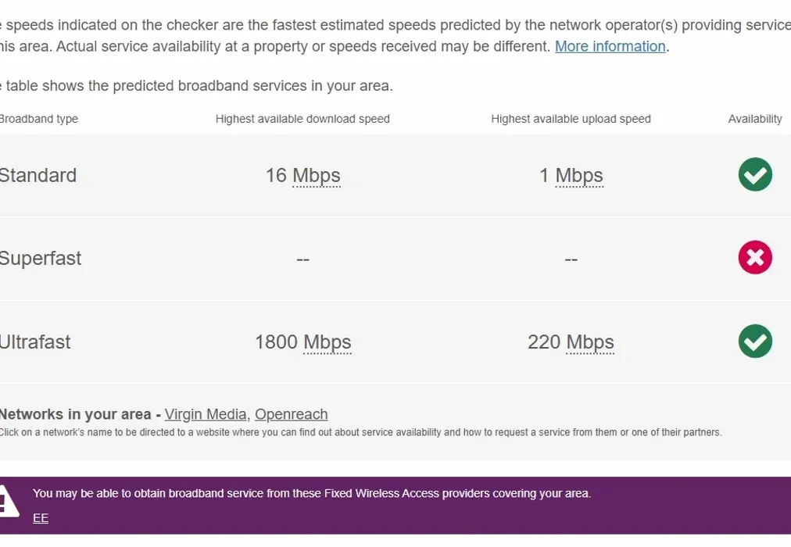This screenshot has height=547, width=791.
Task: Click the EE fixed wireless provider link
Action: pos(39,517)
